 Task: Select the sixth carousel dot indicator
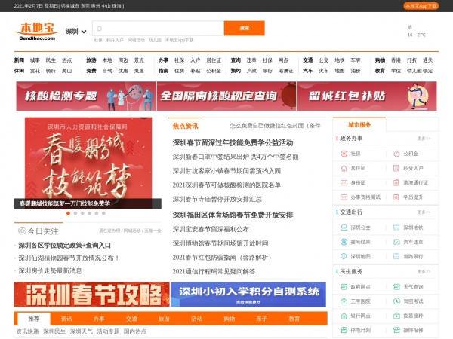pos(103,213)
